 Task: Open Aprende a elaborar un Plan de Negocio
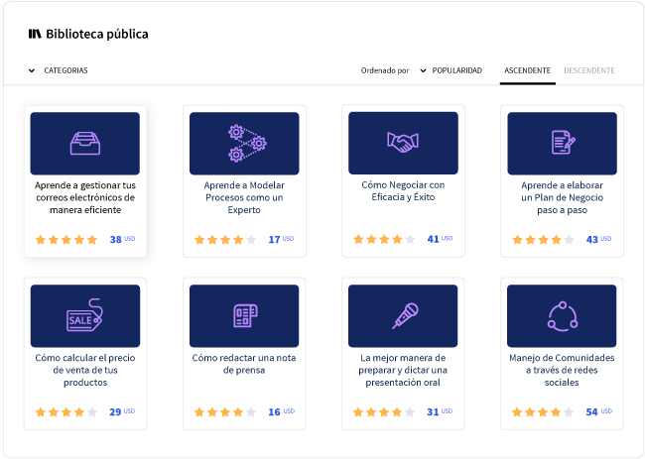point(563,197)
